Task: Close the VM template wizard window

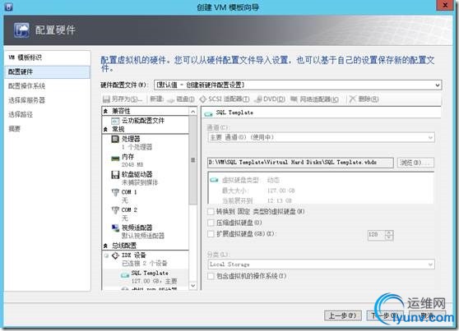Action: click(x=445, y=5)
